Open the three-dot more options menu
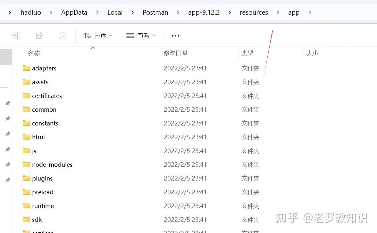This screenshot has height=233, width=377. coord(176,36)
